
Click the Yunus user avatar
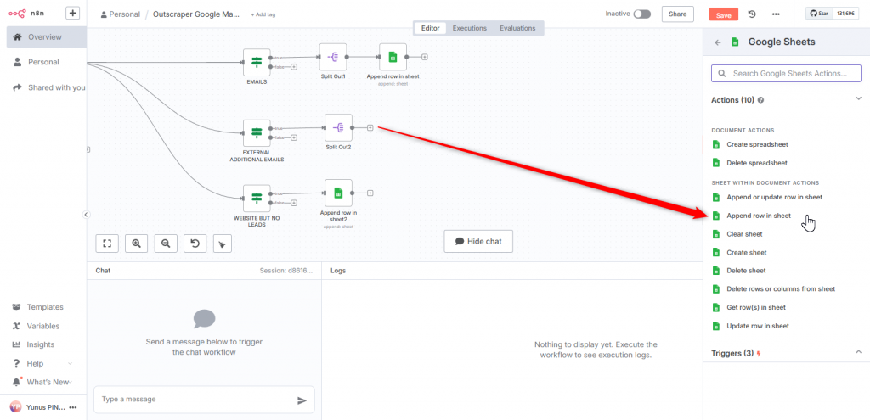pyautogui.click(x=15, y=407)
